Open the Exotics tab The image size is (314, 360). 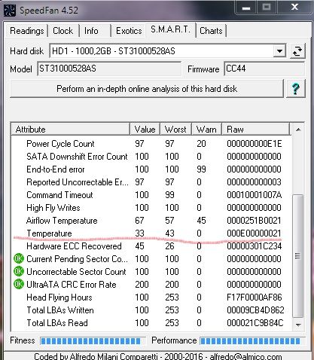(129, 31)
